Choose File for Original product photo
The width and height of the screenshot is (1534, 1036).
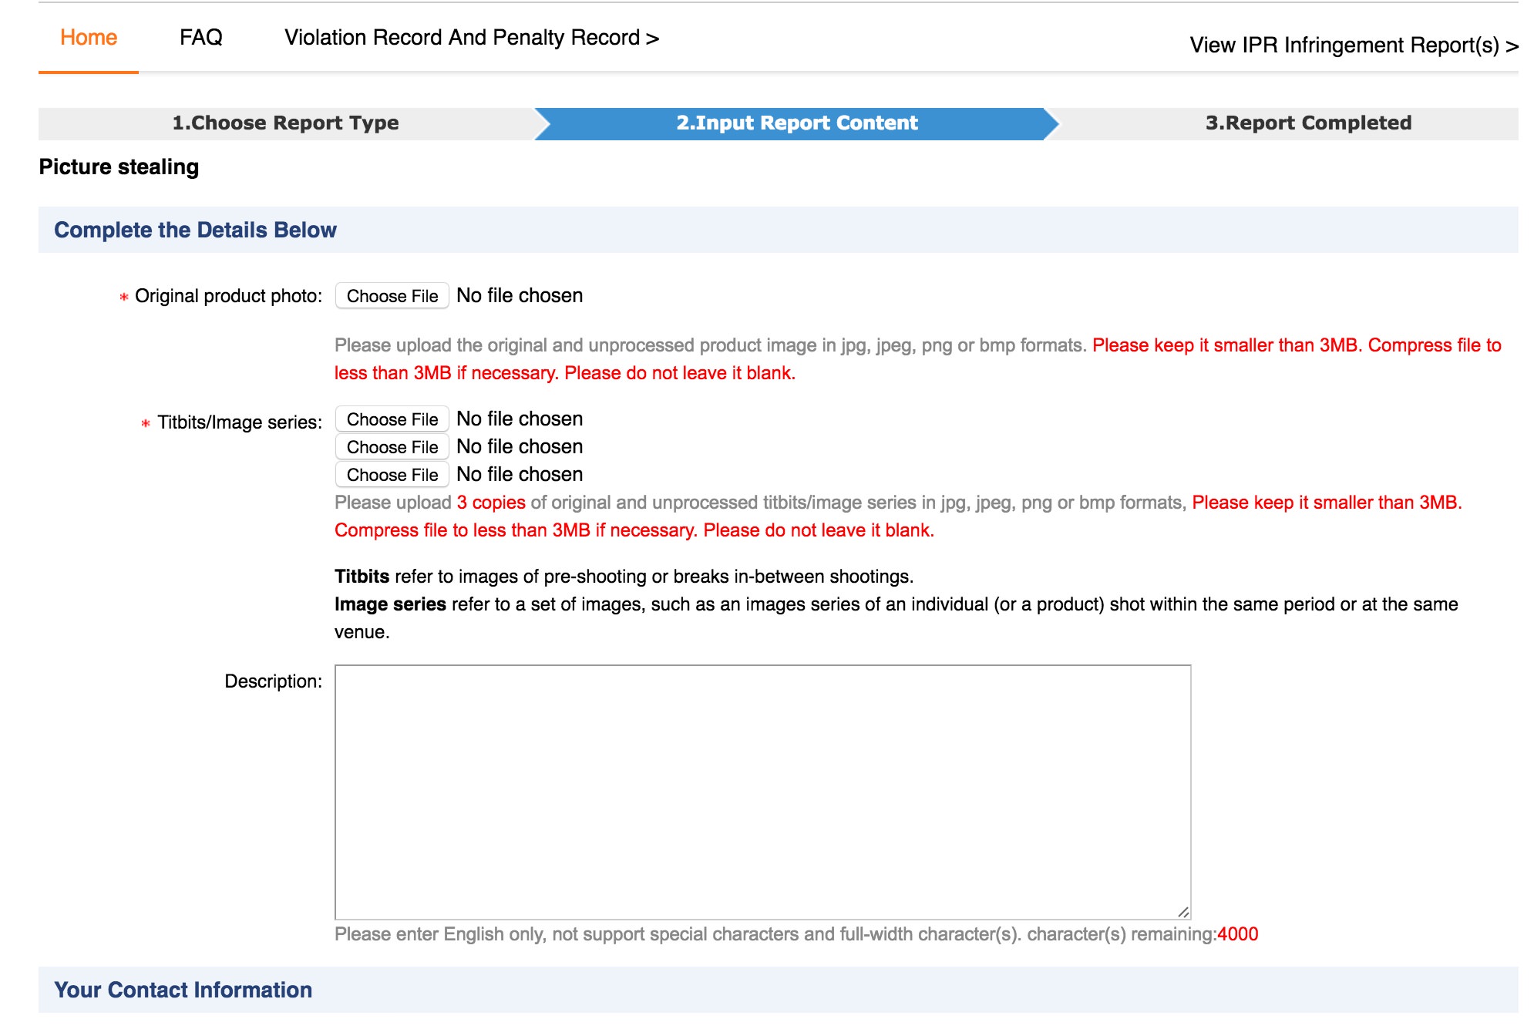392,296
